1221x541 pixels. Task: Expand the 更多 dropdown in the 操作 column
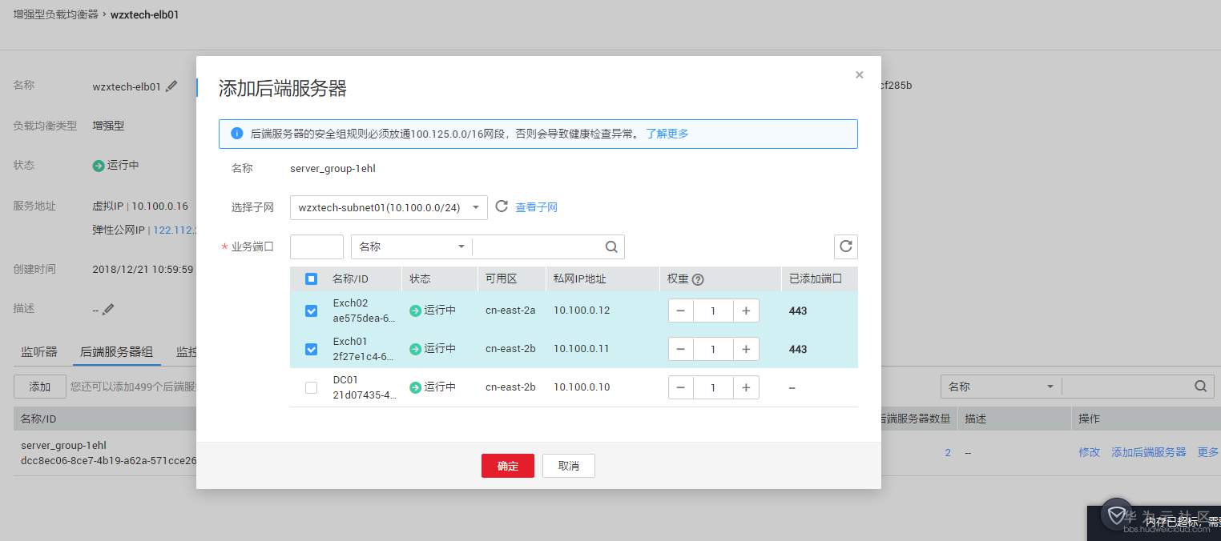[1207, 451]
